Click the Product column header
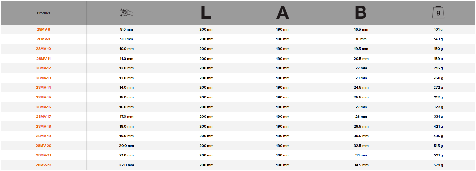The image size is (476, 171). (x=44, y=13)
